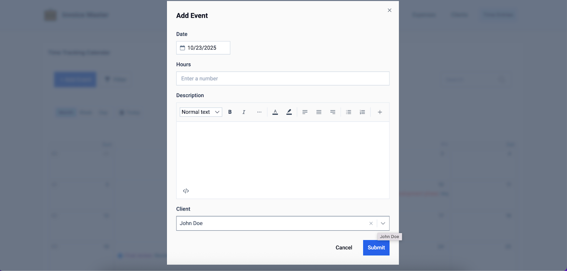Open the Normal text style dropdown
567x271 pixels.
coord(201,112)
